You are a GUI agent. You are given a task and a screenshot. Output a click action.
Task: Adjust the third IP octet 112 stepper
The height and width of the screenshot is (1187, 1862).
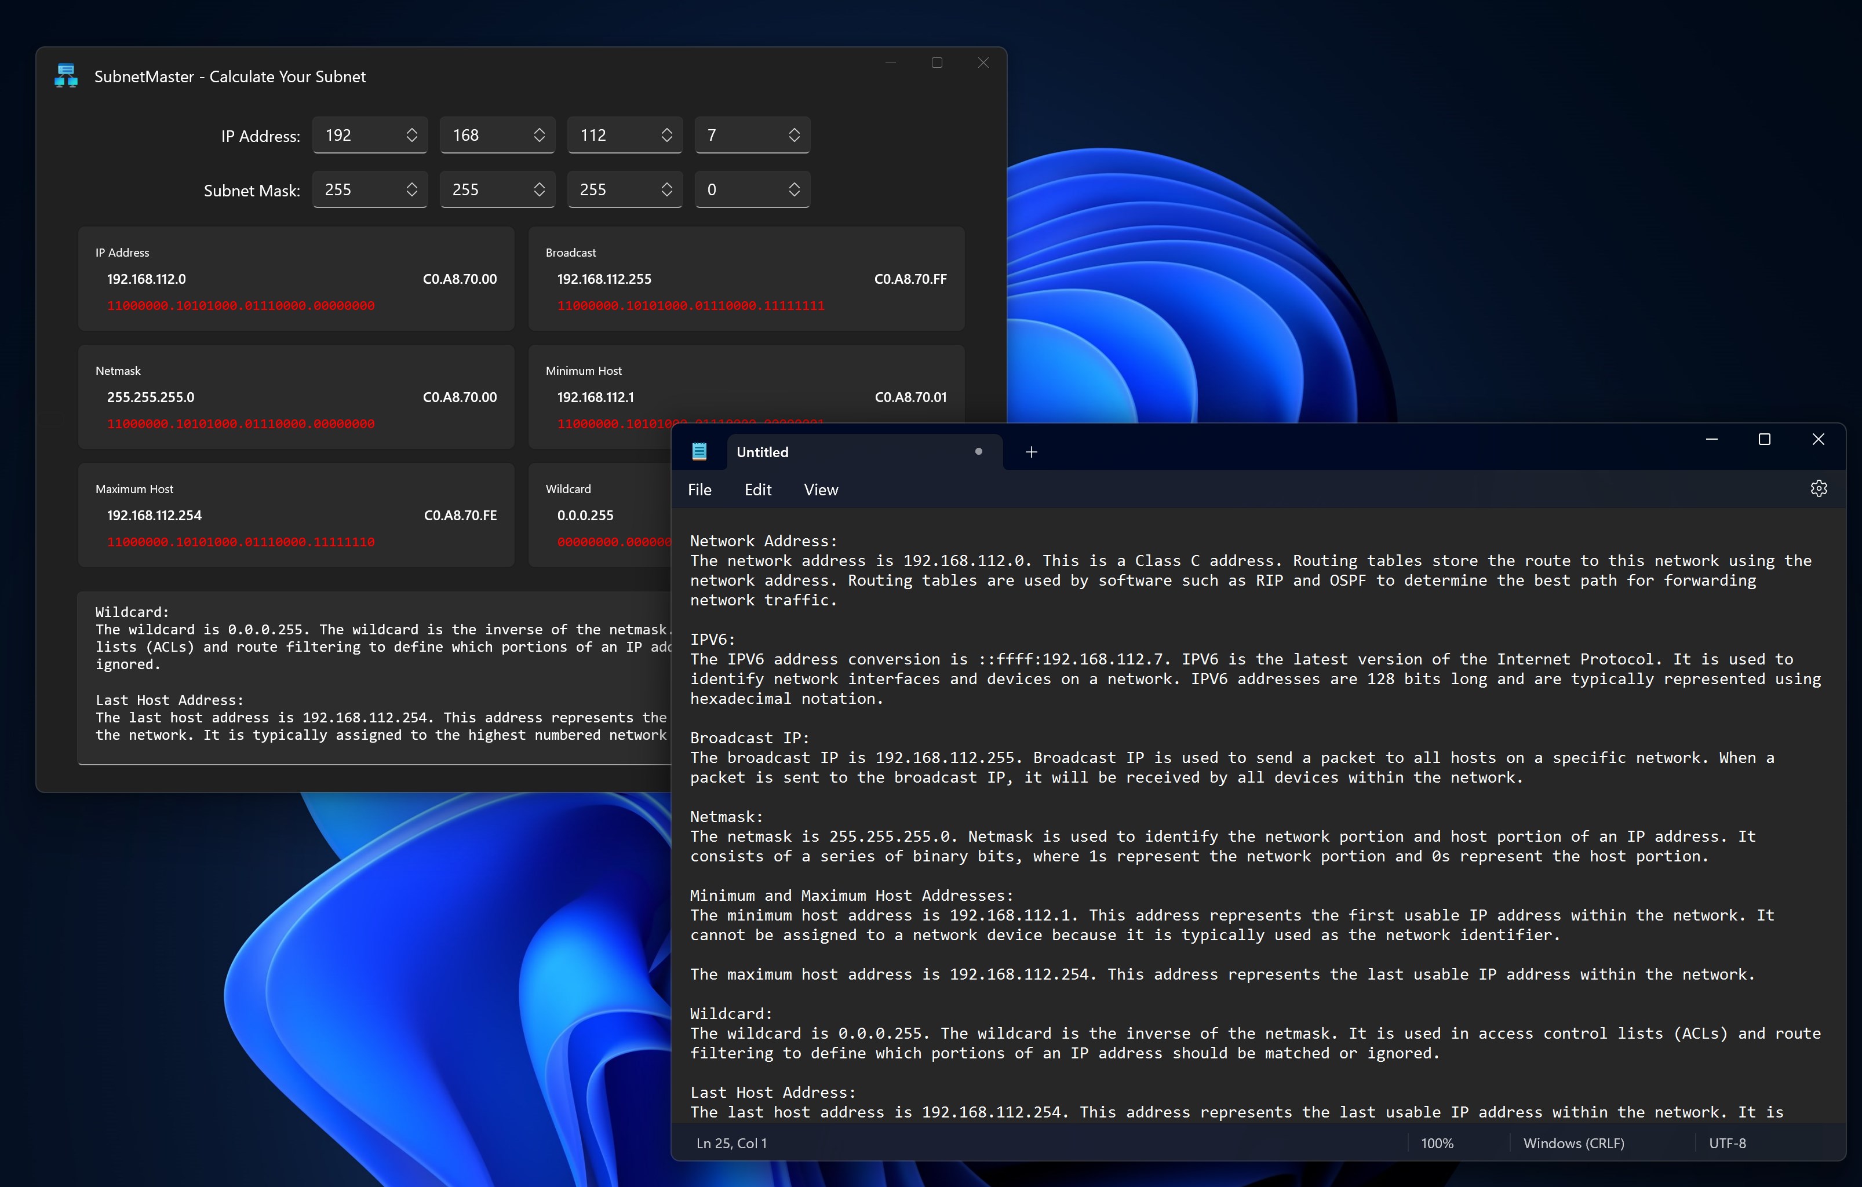pyautogui.click(x=666, y=135)
